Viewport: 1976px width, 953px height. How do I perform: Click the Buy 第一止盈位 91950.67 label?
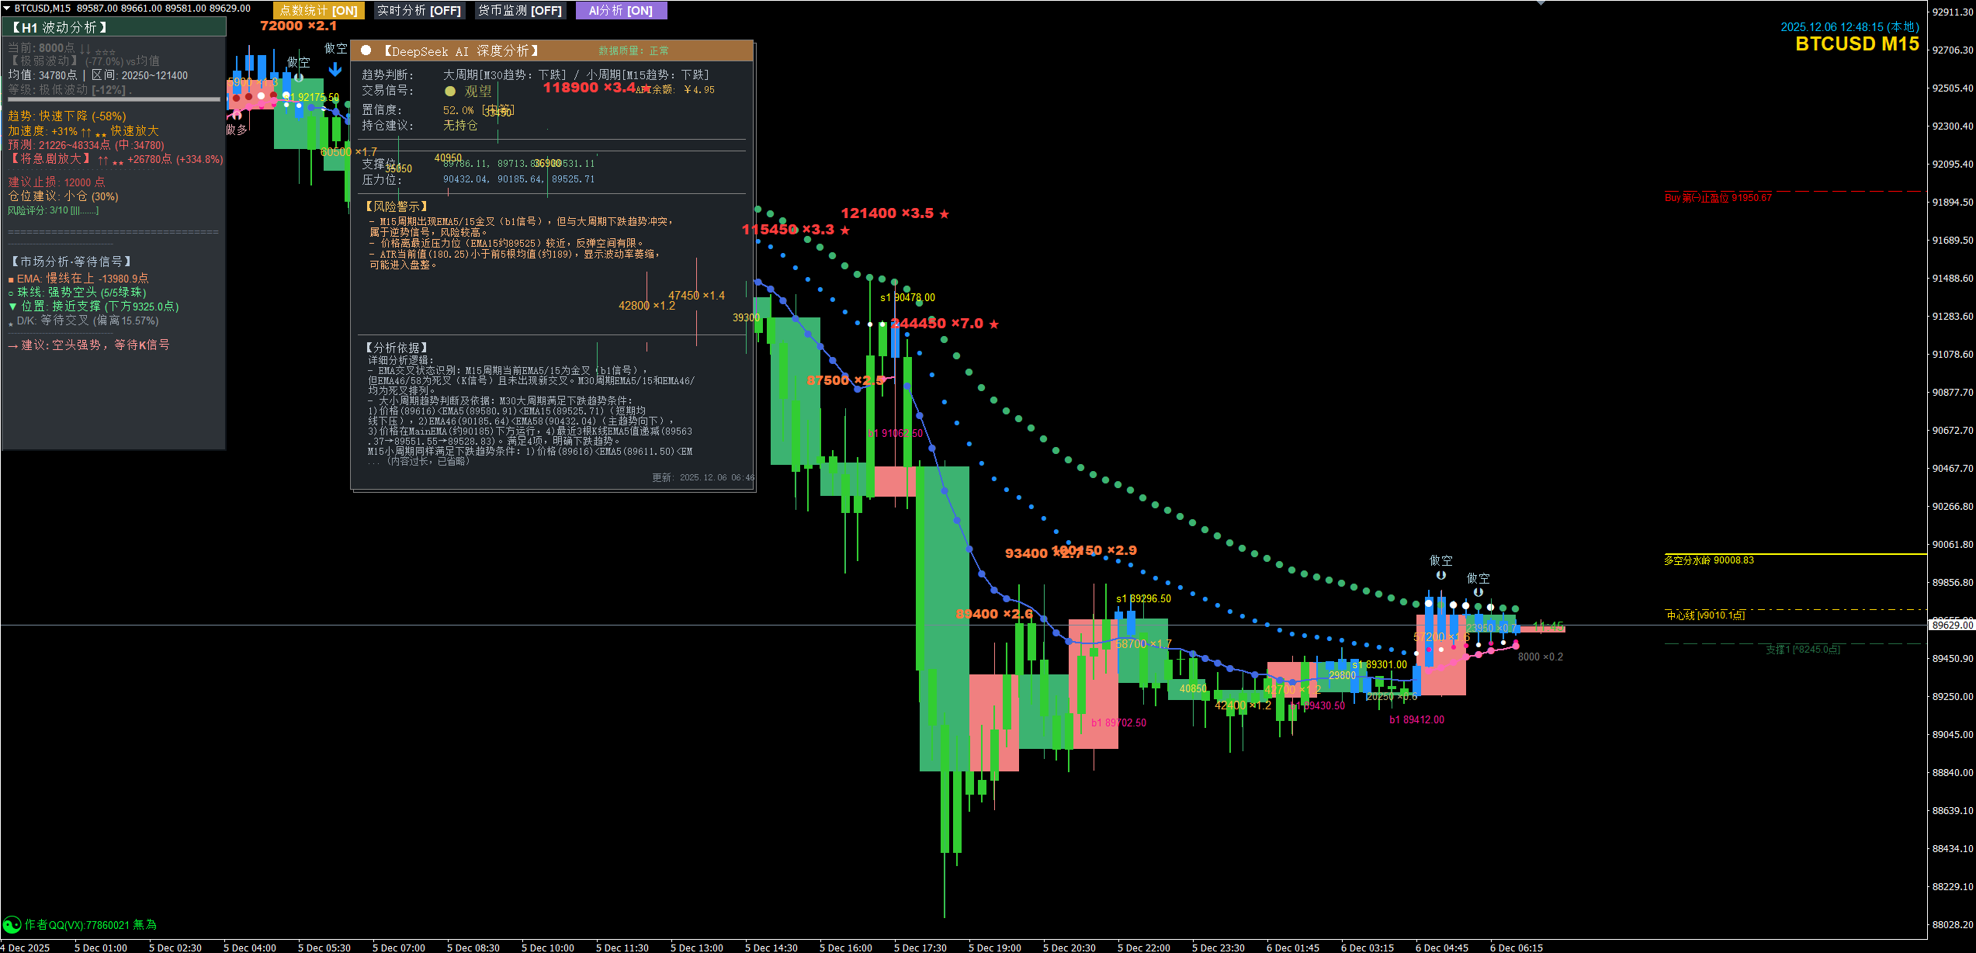1718,198
